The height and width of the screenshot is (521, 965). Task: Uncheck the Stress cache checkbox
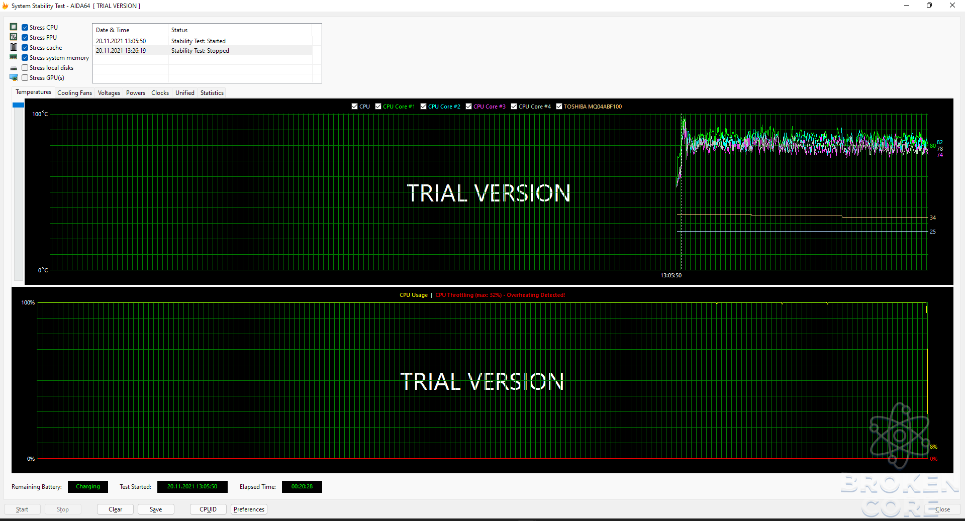tap(25, 48)
